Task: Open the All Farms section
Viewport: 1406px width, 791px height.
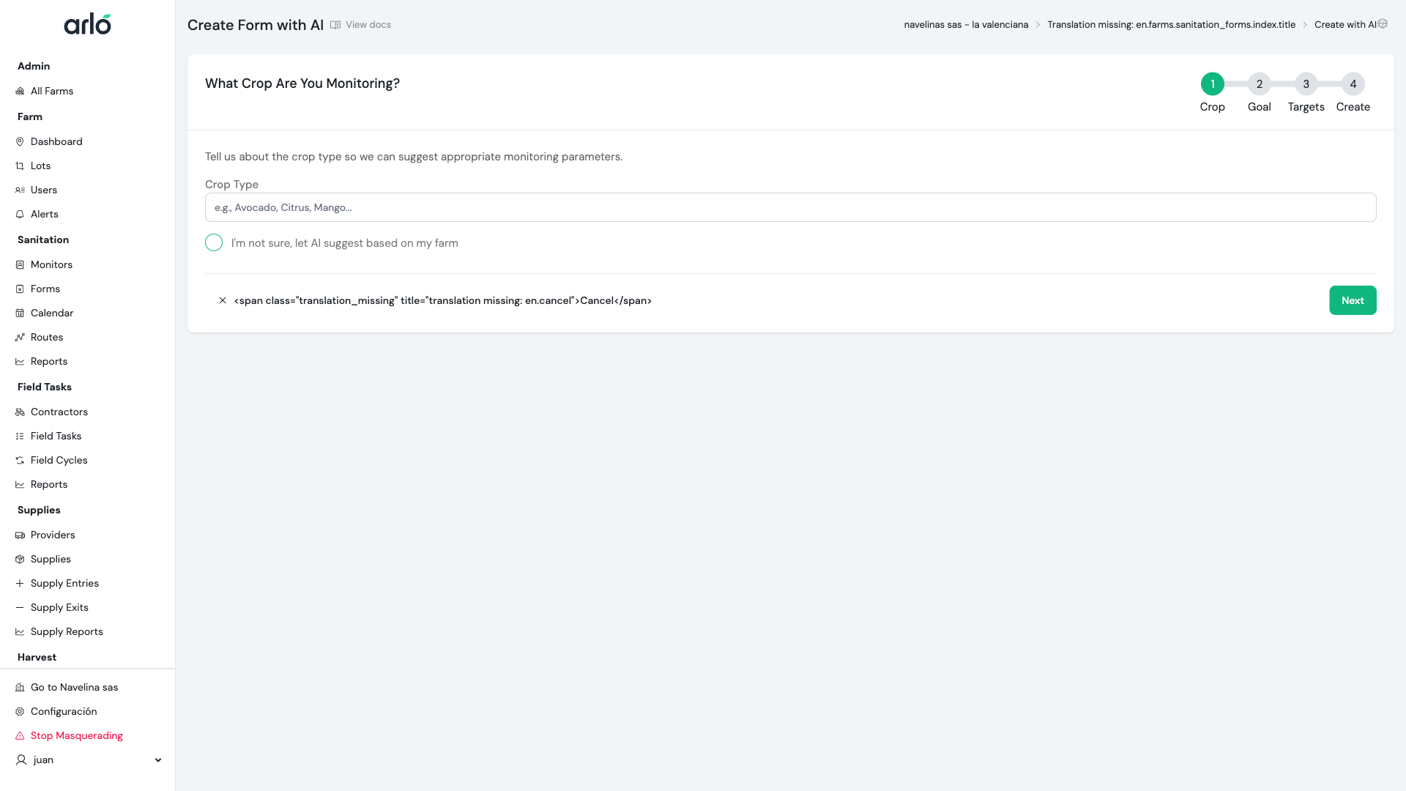Action: pos(51,91)
